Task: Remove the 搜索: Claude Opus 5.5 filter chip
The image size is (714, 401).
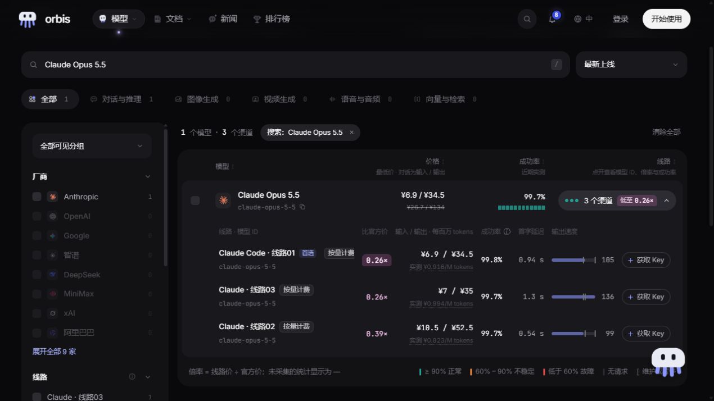Action: [x=352, y=133]
